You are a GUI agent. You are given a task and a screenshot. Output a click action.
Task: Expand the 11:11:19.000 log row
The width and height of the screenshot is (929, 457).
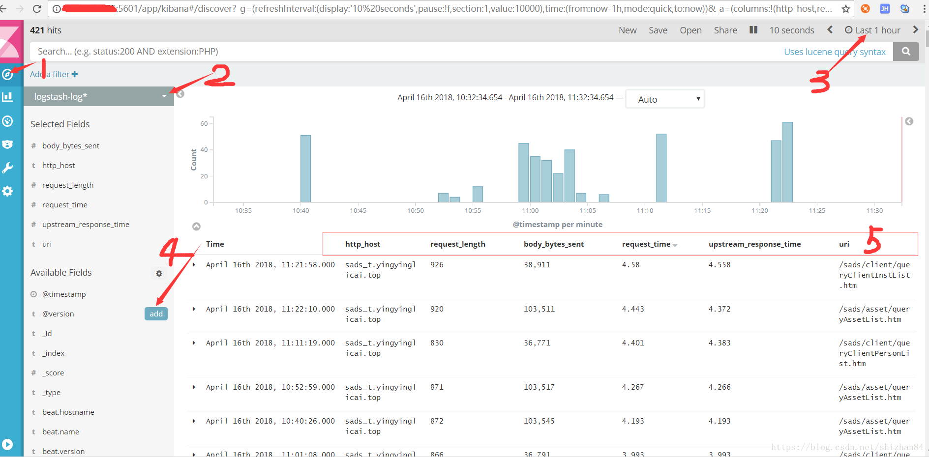194,343
